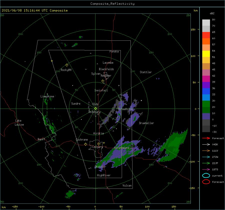Click the red forecast arrow in legend
225x210 pixels.
(206, 138)
